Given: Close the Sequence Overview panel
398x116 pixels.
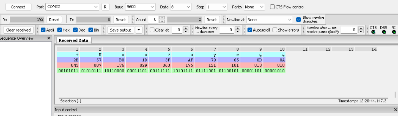Looking at the screenshot, I should 49,38.
